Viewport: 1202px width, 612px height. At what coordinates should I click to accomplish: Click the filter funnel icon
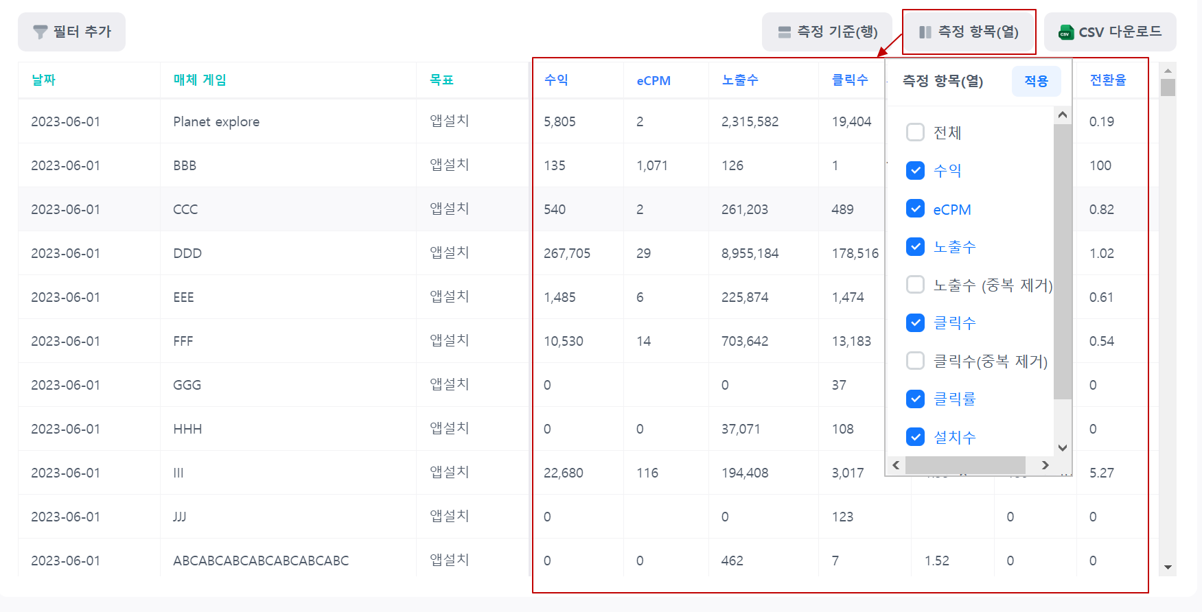pos(41,32)
